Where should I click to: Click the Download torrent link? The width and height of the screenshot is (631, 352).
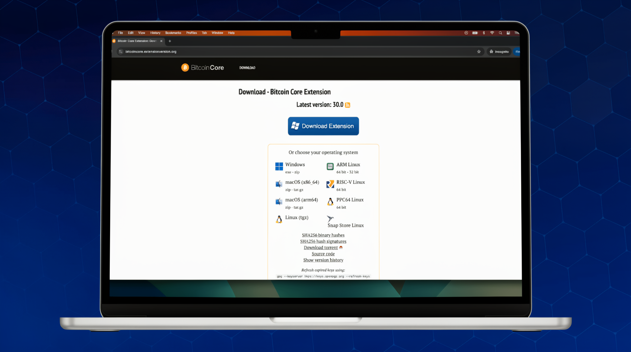[x=320, y=248]
